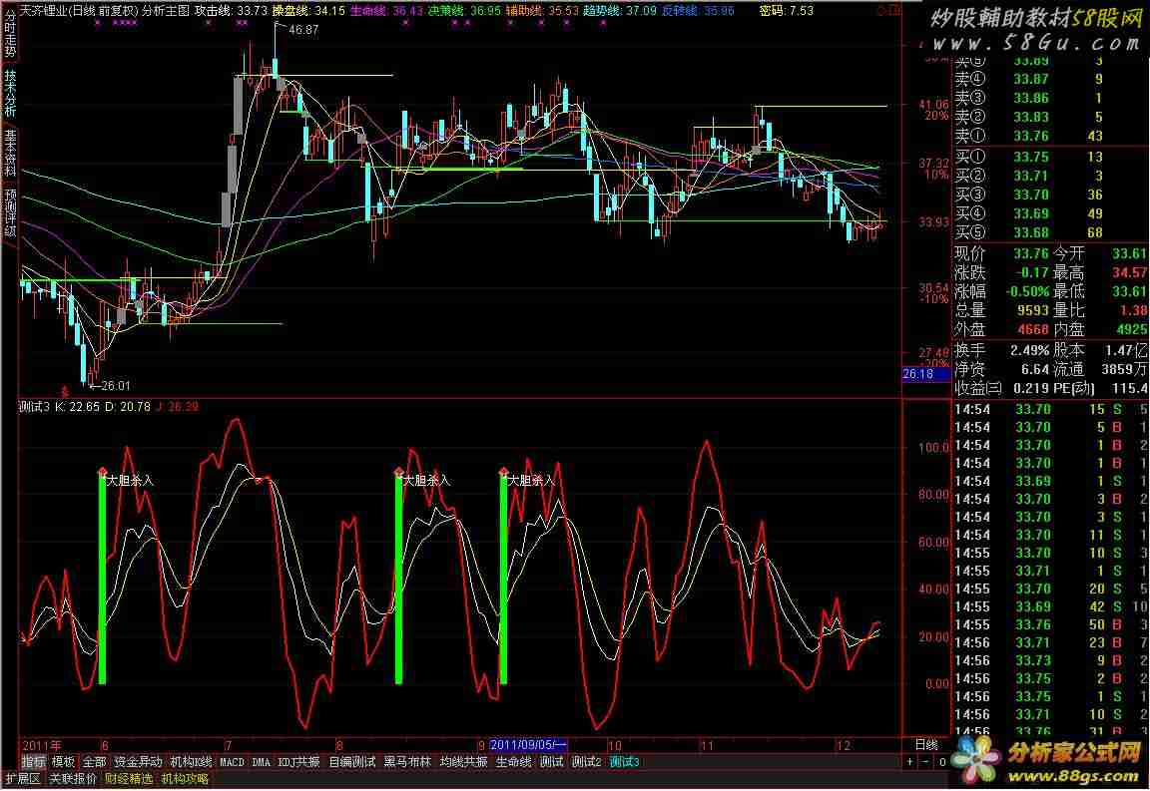Open the 扩展区 panel button

click(x=23, y=779)
